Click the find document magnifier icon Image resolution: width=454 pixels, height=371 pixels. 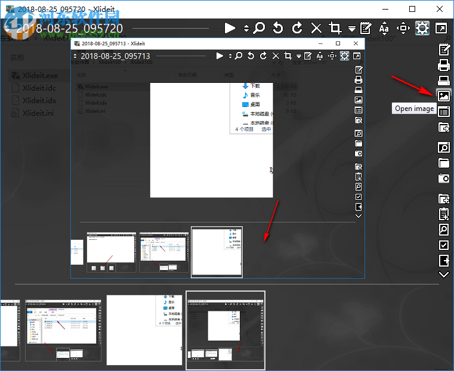(x=444, y=230)
